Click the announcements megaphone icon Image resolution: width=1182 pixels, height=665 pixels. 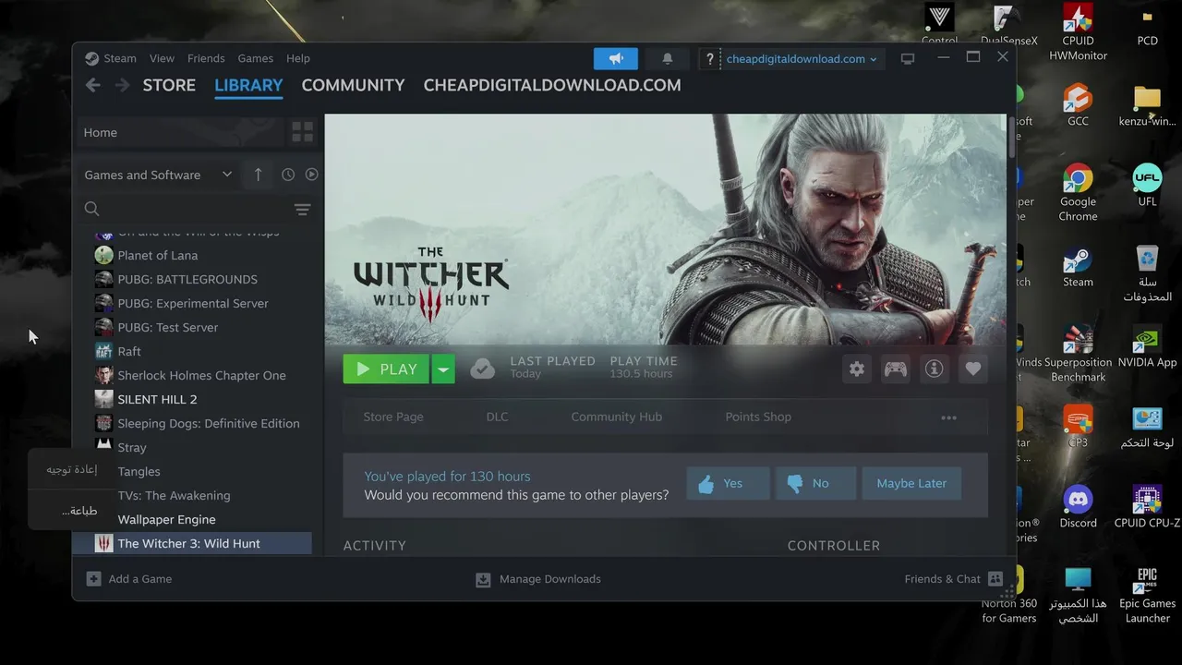616,59
